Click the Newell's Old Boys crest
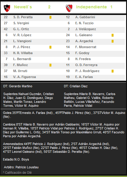Viewport: 127px width, 177px height. (7, 8)
